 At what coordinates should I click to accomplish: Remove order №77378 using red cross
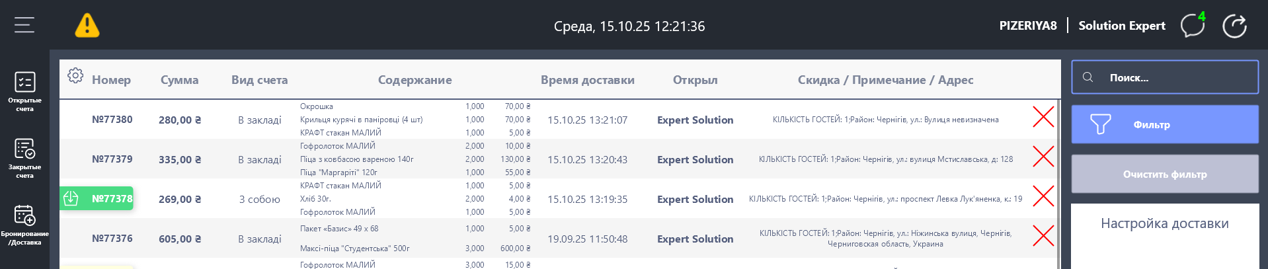coord(1043,196)
